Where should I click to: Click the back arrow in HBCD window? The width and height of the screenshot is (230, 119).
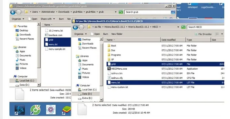point(76,27)
